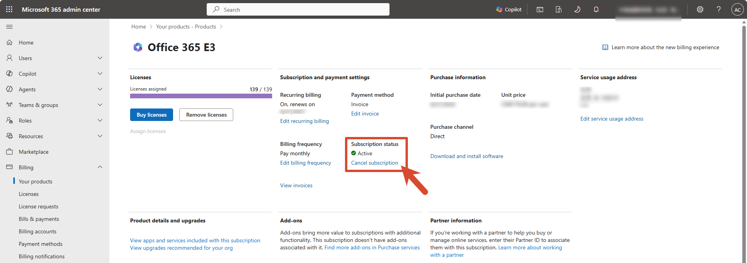
Task: Click the licenses assigned progress bar
Action: coord(201,96)
